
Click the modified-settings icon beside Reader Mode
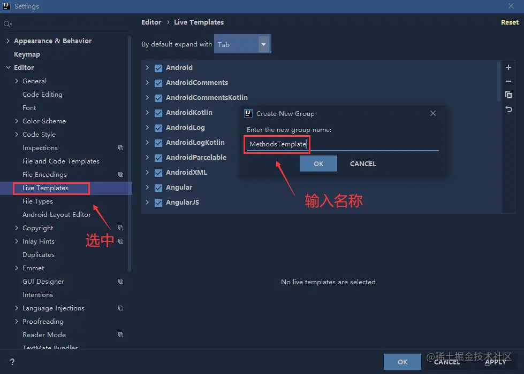click(120, 334)
